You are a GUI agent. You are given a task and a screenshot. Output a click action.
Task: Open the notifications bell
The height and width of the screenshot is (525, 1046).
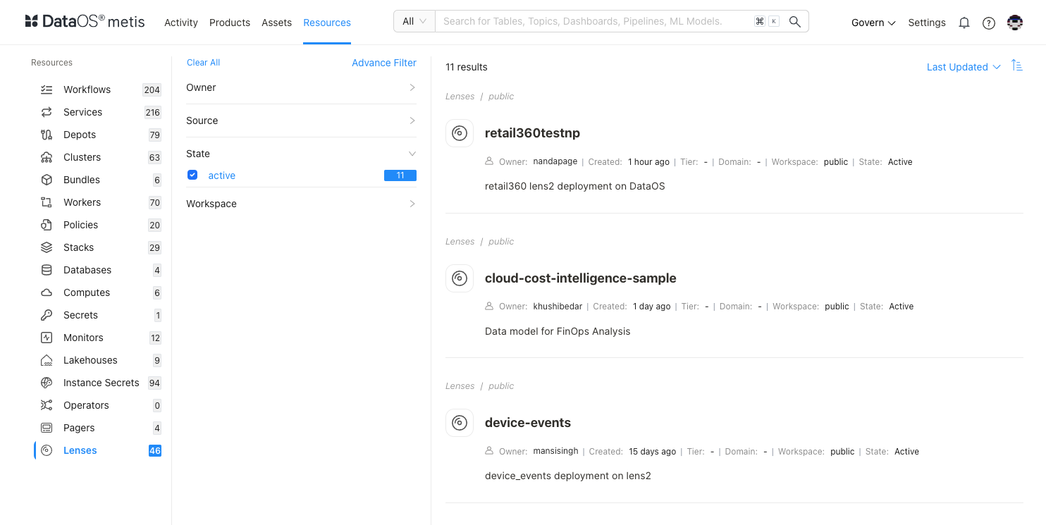(x=964, y=23)
